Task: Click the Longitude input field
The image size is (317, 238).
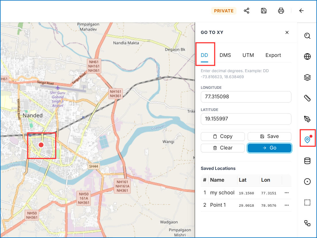Action: click(246, 97)
